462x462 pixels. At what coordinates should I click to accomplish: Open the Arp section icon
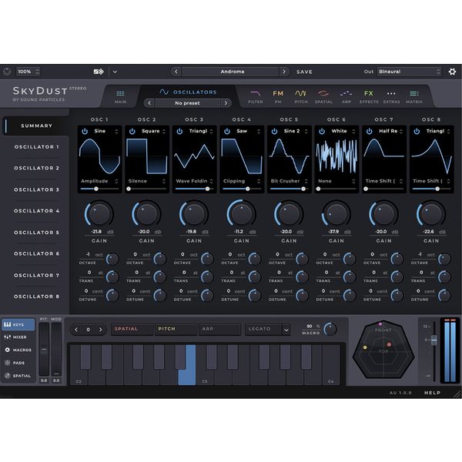coord(346,95)
